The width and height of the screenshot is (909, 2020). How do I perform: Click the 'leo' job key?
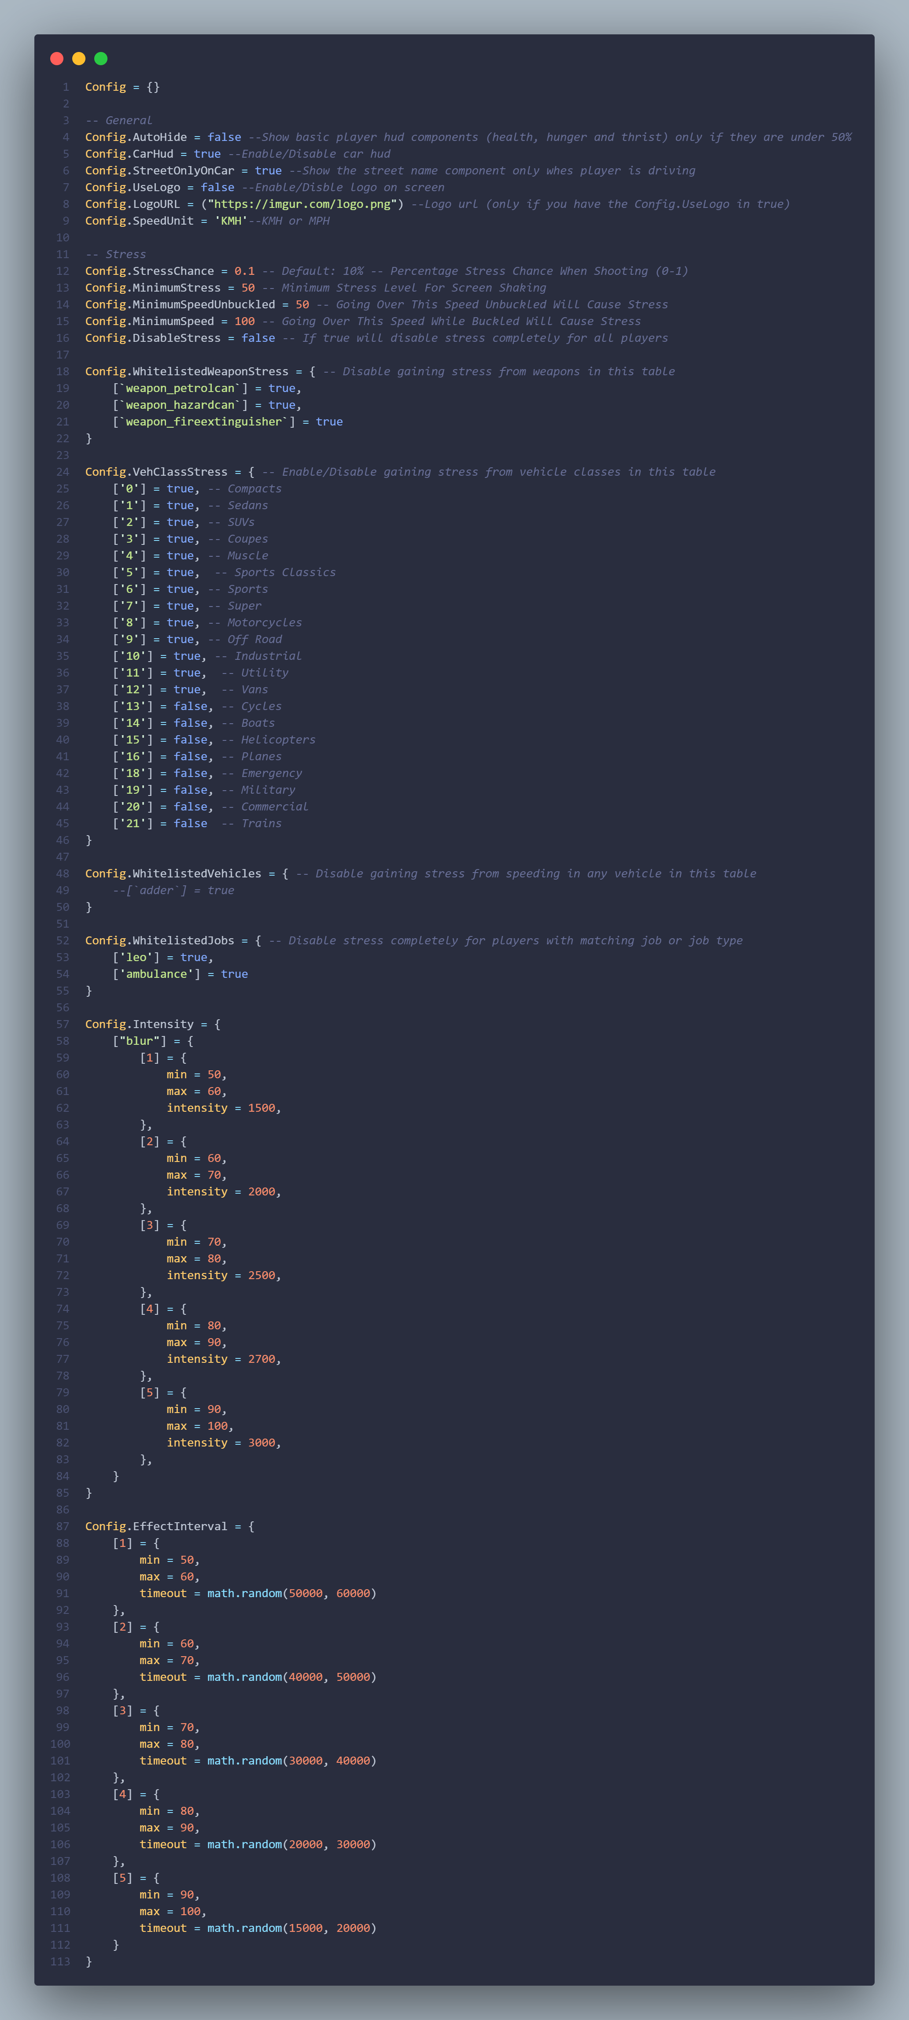137,958
